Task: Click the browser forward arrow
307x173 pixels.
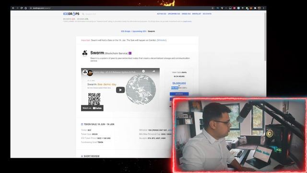Action: tap(17, 8)
